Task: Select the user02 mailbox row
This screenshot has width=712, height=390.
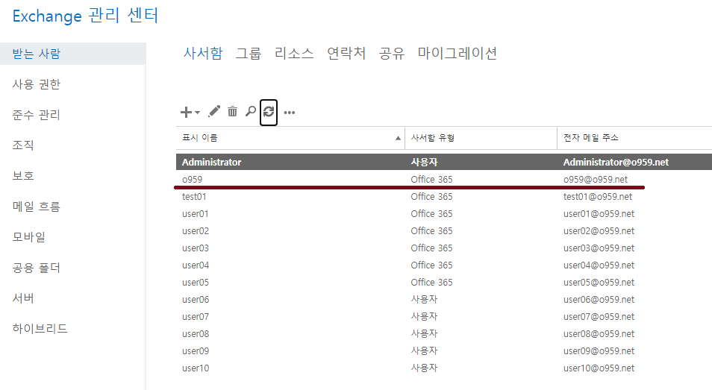Action: (x=444, y=231)
